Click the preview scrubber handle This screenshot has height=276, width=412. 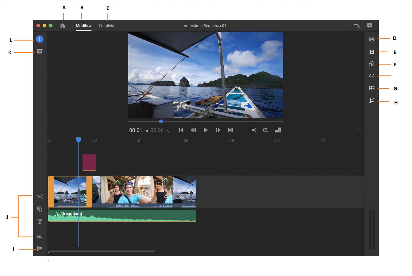click(161, 121)
